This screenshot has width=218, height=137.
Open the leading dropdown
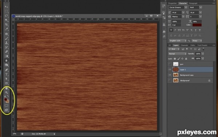[x=201, y=12]
